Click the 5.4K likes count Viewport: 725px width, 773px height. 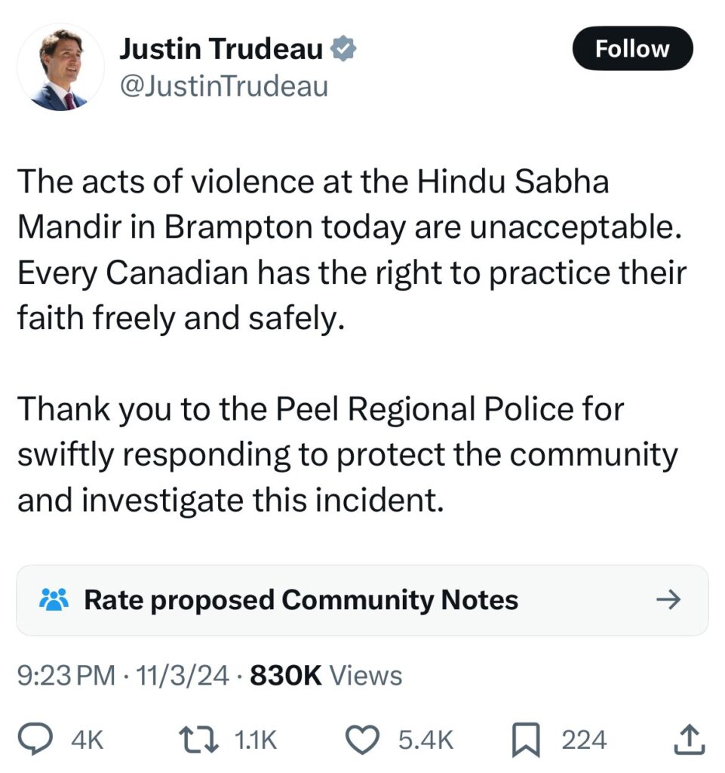coord(425,740)
